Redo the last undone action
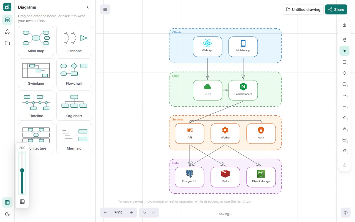Viewport: 355px width, 222px height. [x=154, y=213]
